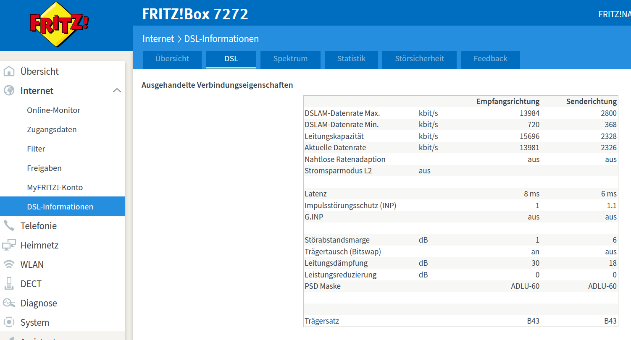Click the System gear icon
631x340 pixels.
click(x=9, y=322)
